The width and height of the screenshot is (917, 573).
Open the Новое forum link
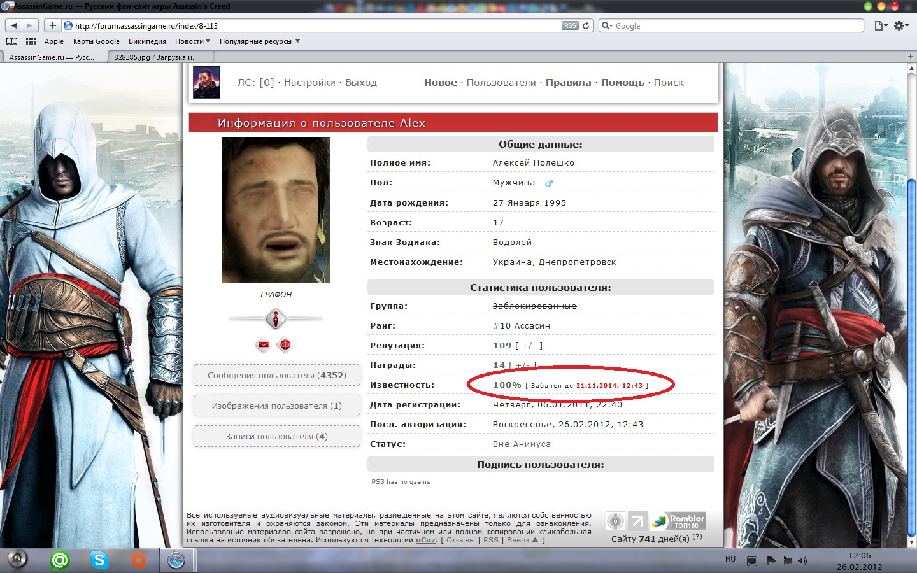point(441,83)
